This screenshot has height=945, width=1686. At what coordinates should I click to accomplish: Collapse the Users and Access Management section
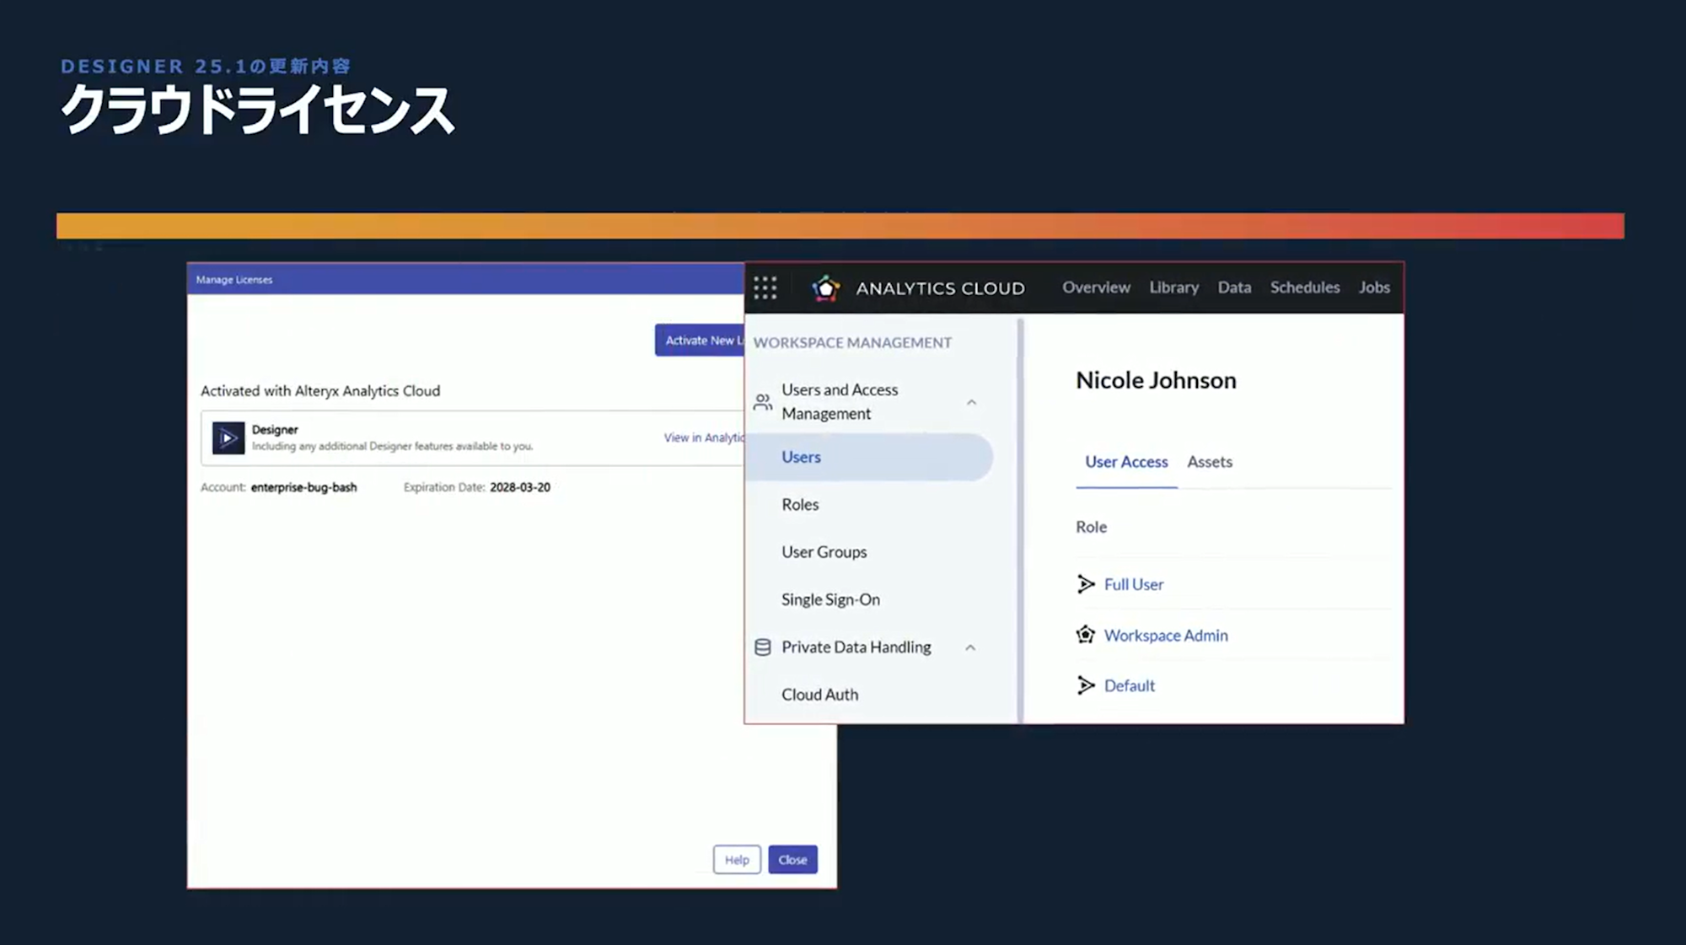(971, 402)
